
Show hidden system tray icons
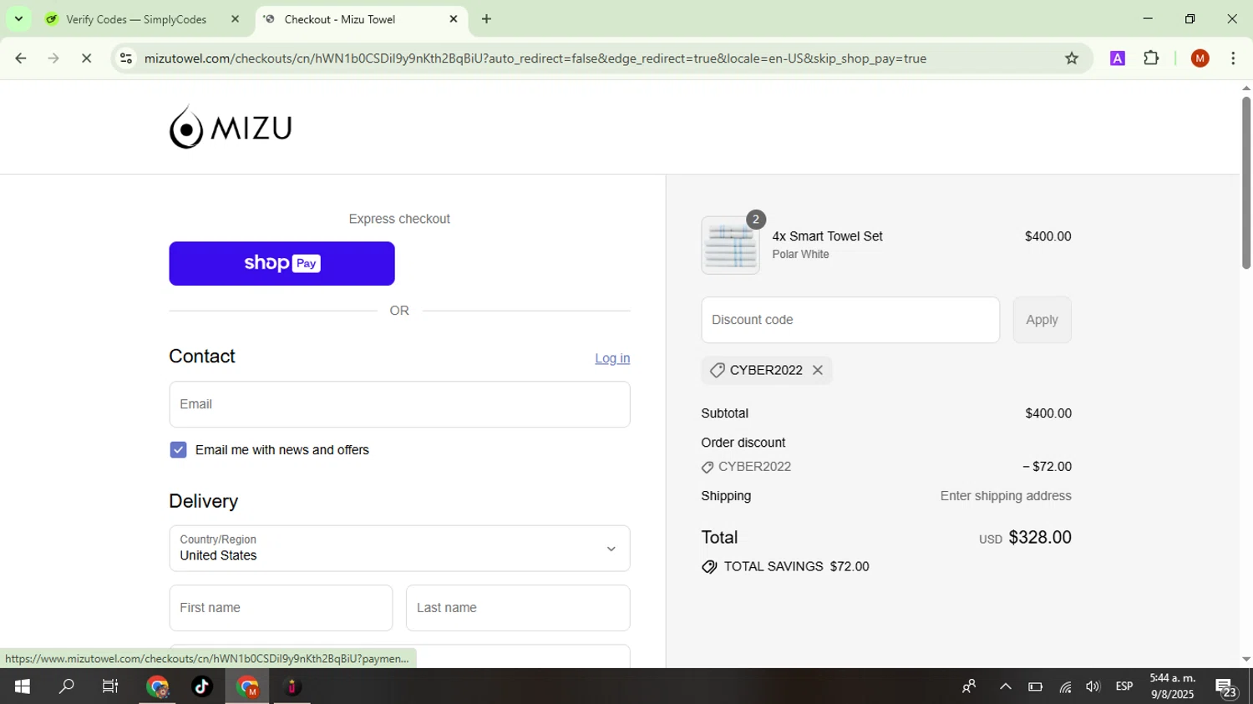tap(1006, 686)
